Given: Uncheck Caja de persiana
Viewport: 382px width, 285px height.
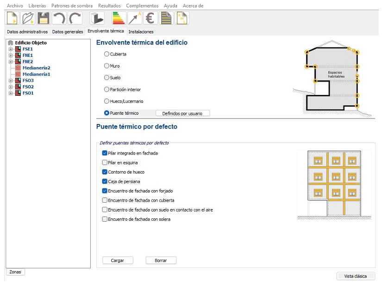Looking at the screenshot, I should [x=105, y=181].
